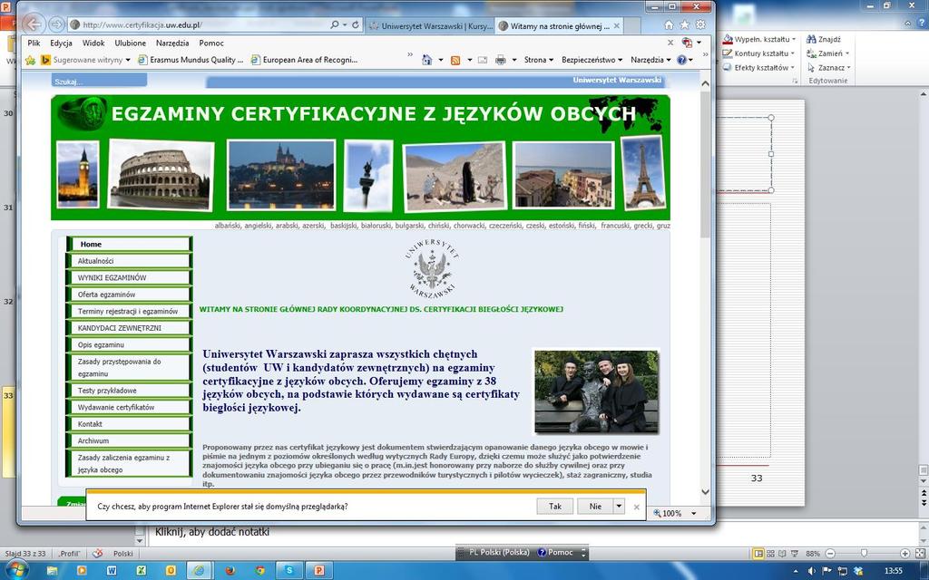Open Internet Explorer Home icon beside Favorites star
Viewport: 929px width, 580px height.
point(669,24)
